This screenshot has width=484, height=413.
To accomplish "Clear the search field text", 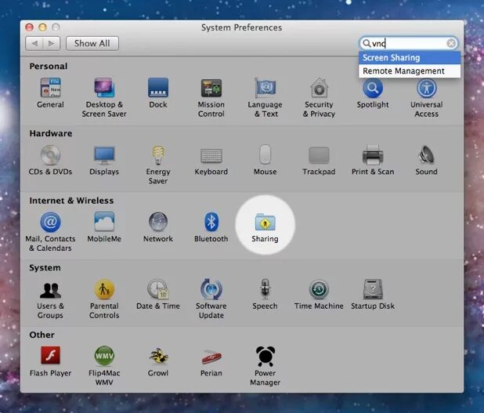I will 451,43.
